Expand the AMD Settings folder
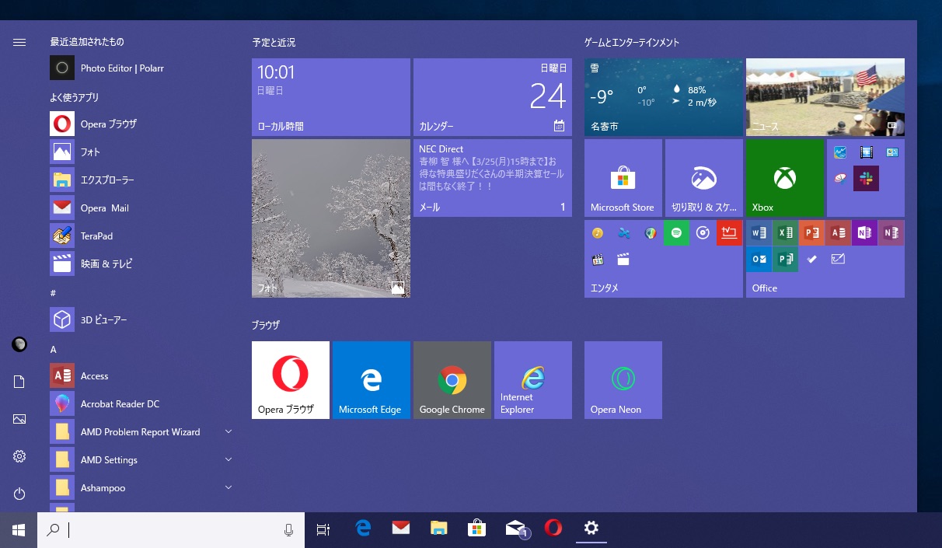This screenshot has width=942, height=548. (x=141, y=460)
